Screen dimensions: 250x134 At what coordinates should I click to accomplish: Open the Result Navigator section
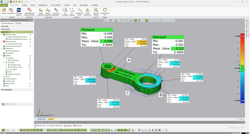pyautogui.click(x=17, y=90)
